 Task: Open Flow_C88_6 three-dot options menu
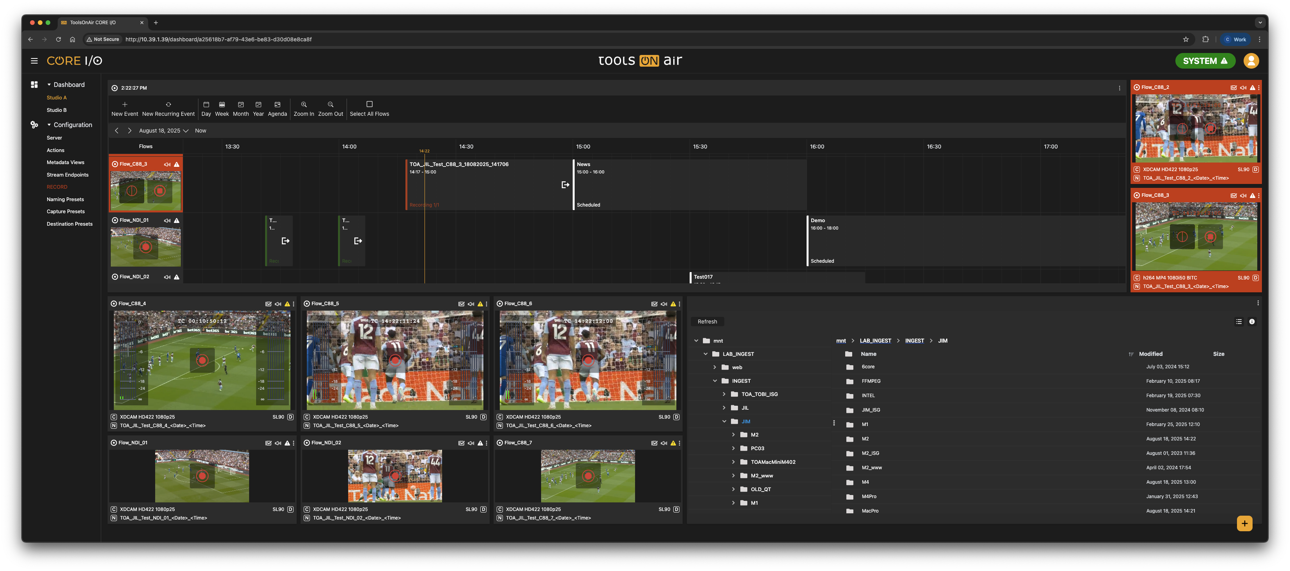point(679,304)
